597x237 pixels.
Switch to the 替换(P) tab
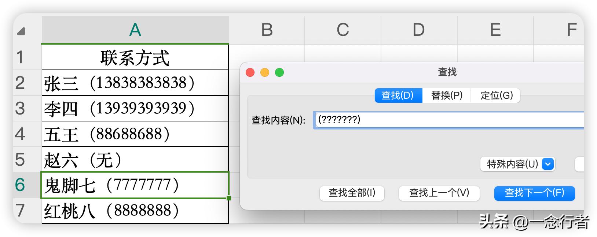(x=447, y=95)
